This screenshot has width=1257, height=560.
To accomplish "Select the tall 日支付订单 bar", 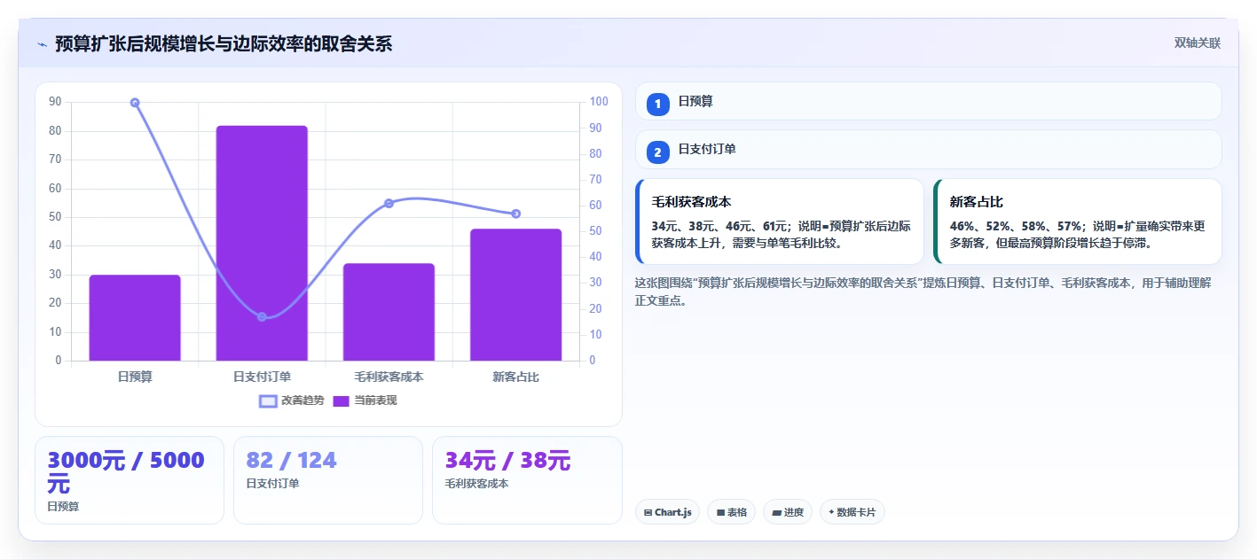I will (262, 243).
